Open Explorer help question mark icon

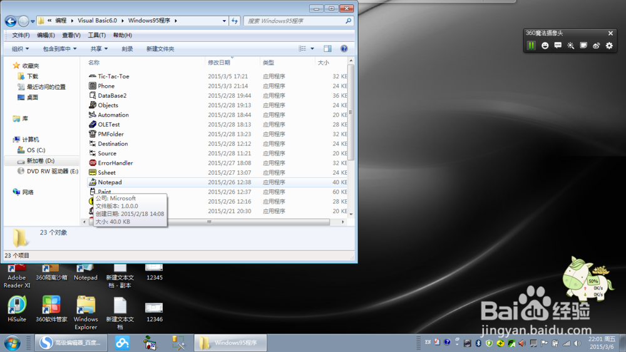[344, 49]
